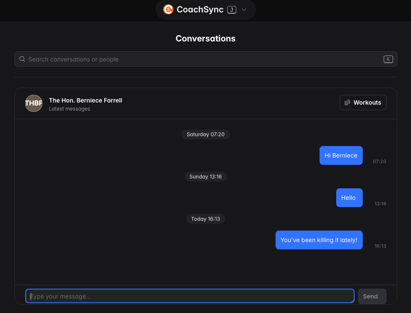The width and height of the screenshot is (411, 313).
Task: Select the Saturday 07:20 date separator
Action: click(205, 134)
